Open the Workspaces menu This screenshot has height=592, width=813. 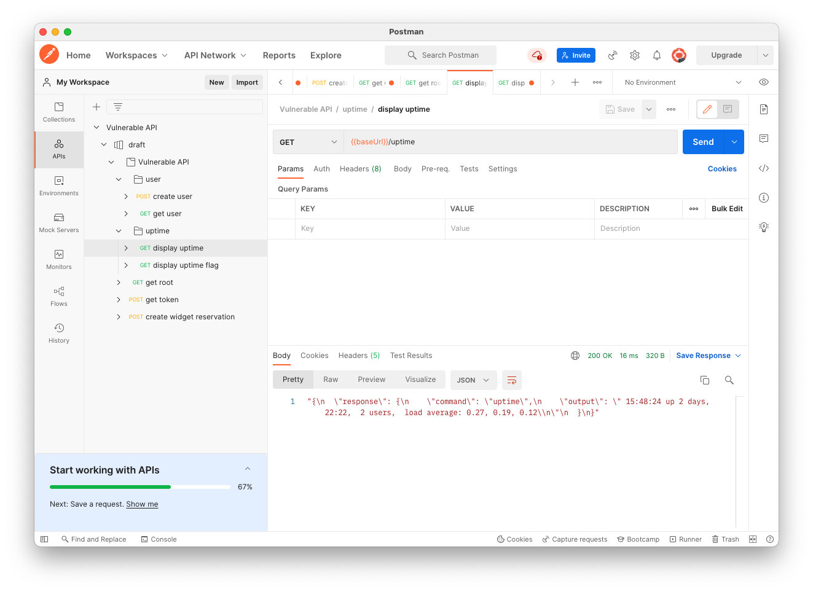[x=136, y=55]
